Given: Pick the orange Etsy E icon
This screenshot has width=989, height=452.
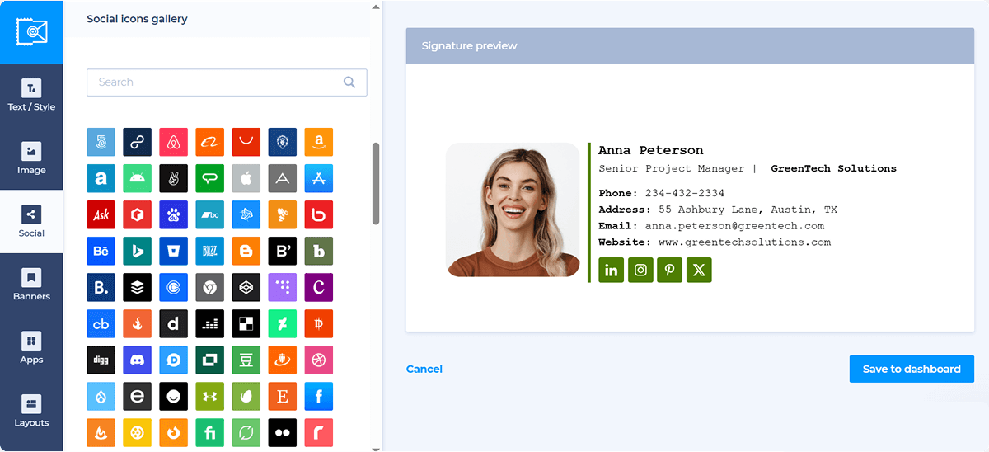Looking at the screenshot, I should coord(282,396).
